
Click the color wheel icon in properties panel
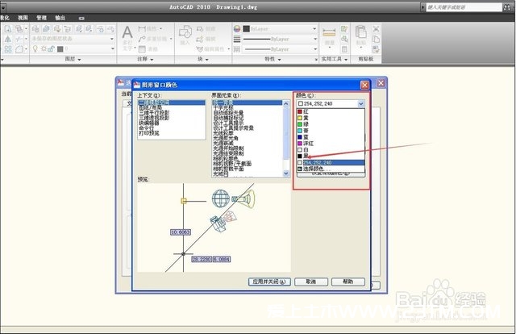237,29
